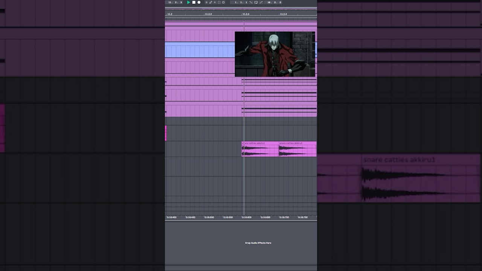Stop playback with the square stop button
Viewport: 482px width, 271px height.
194,2
